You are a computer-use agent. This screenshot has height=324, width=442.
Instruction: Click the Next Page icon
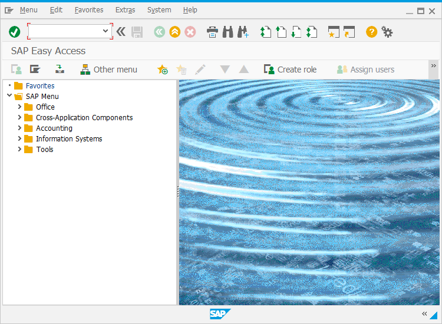[x=296, y=32]
